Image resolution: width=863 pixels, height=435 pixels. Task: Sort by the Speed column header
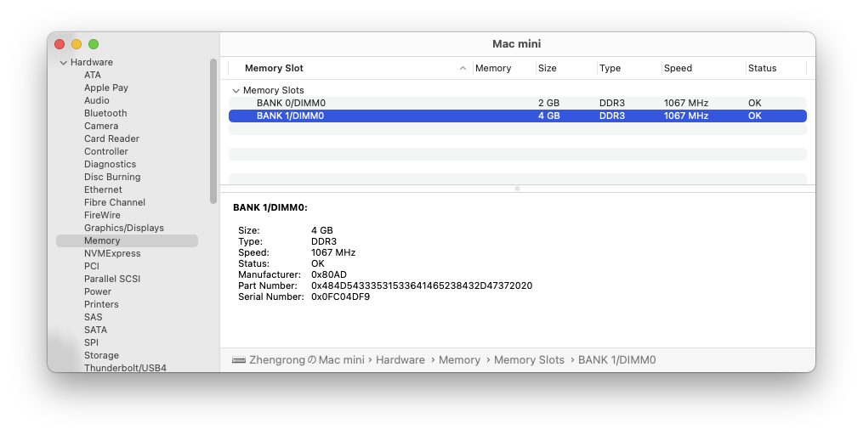678,68
